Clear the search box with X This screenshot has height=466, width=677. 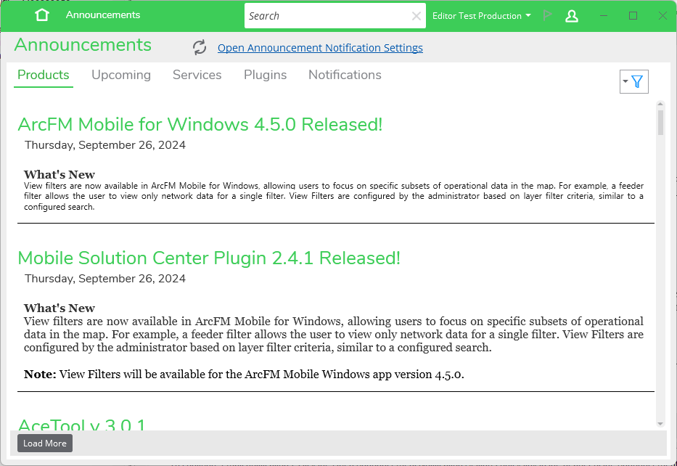[x=417, y=16]
